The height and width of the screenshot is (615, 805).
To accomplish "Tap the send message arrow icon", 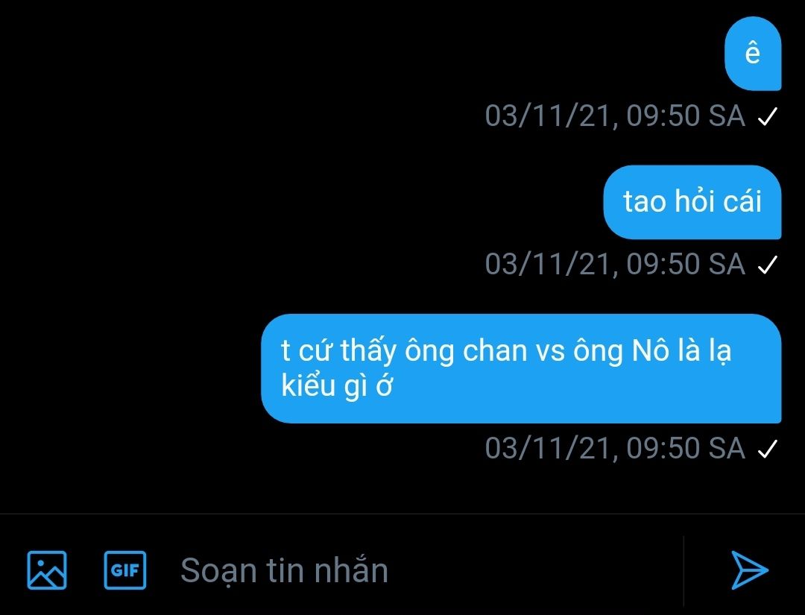I will coord(750,570).
